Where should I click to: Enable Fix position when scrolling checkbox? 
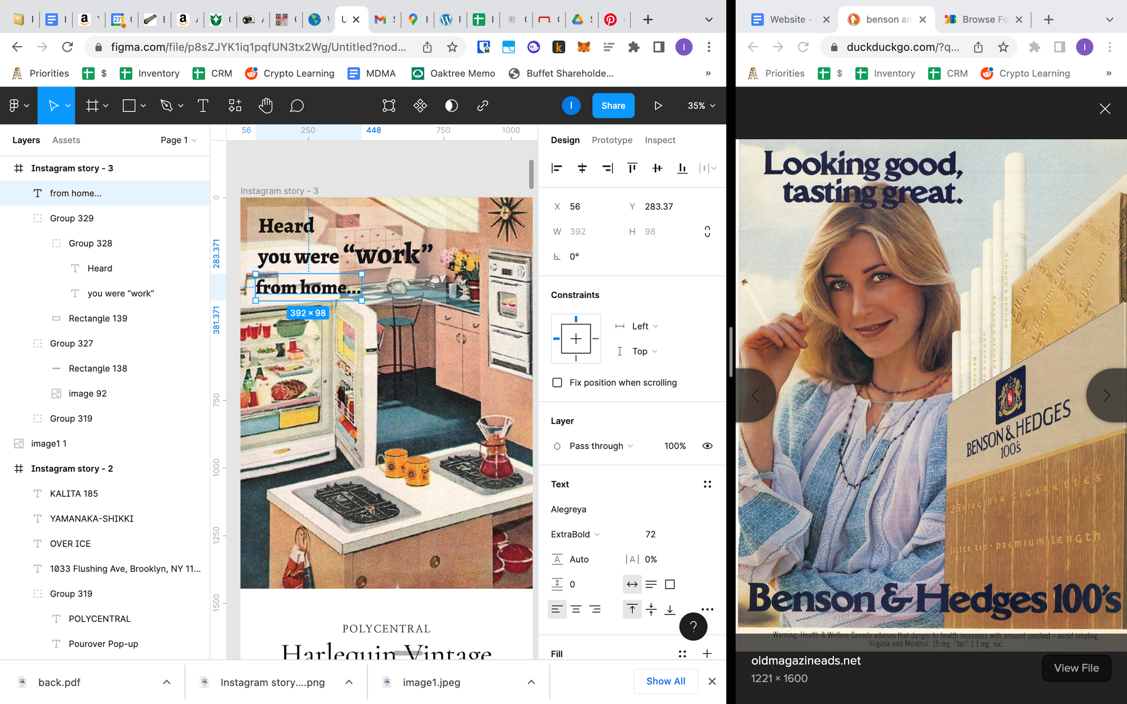point(557,382)
